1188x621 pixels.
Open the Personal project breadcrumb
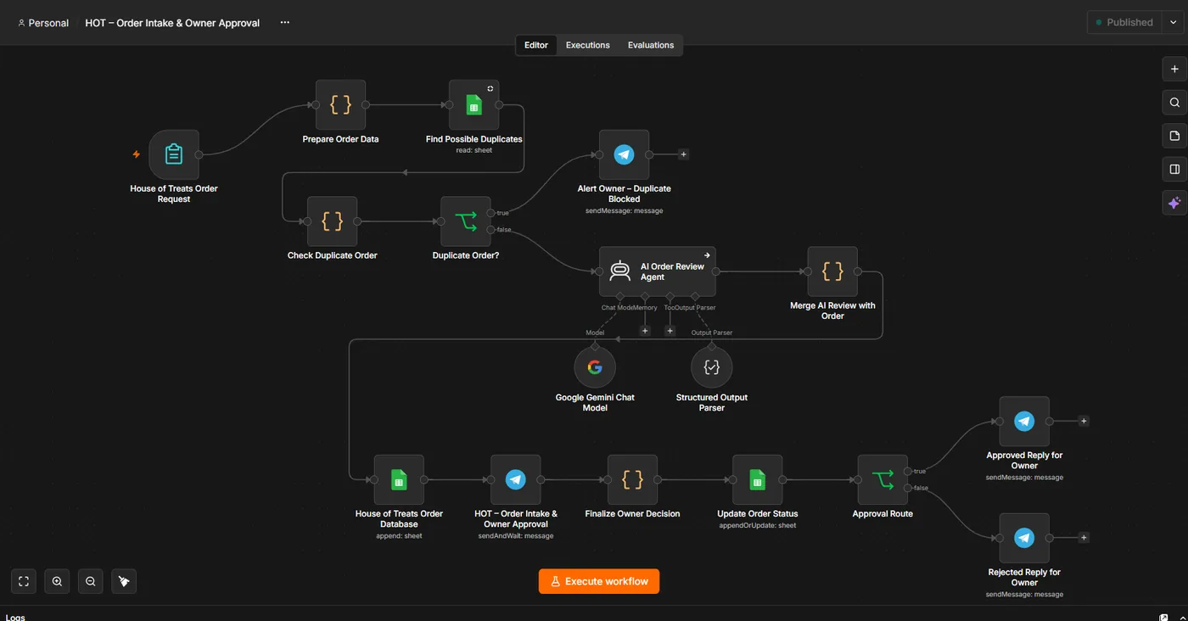point(43,23)
